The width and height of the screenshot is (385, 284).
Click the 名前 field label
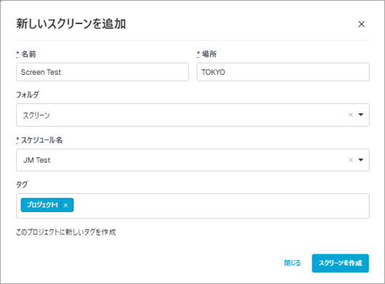28,54
